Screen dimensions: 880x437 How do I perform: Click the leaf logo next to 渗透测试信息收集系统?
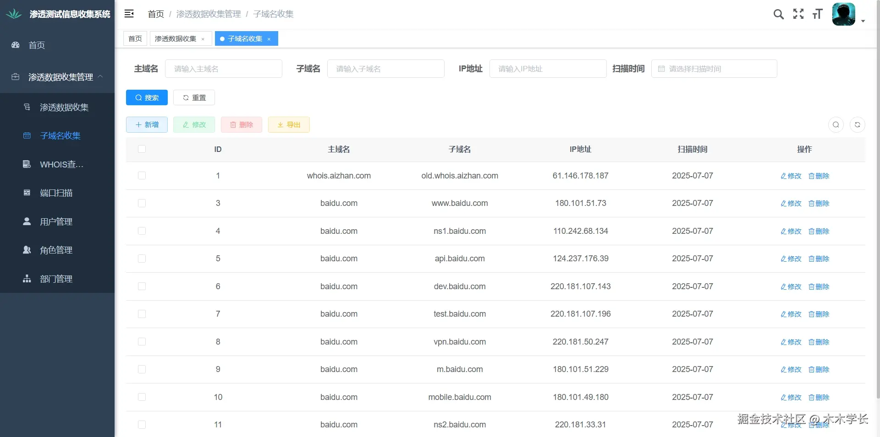[x=14, y=13]
